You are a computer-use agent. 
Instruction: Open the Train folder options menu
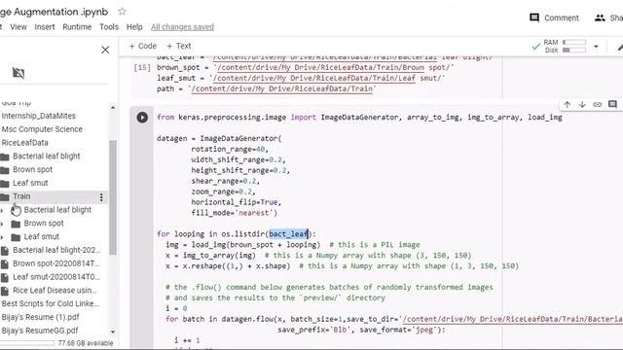coord(101,197)
